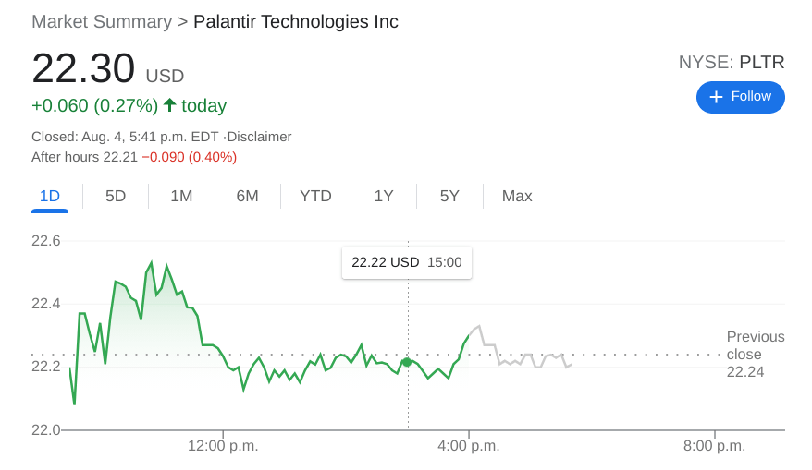Switch to the 1M tab
Viewport: 812px width, 470px height.
[181, 196]
